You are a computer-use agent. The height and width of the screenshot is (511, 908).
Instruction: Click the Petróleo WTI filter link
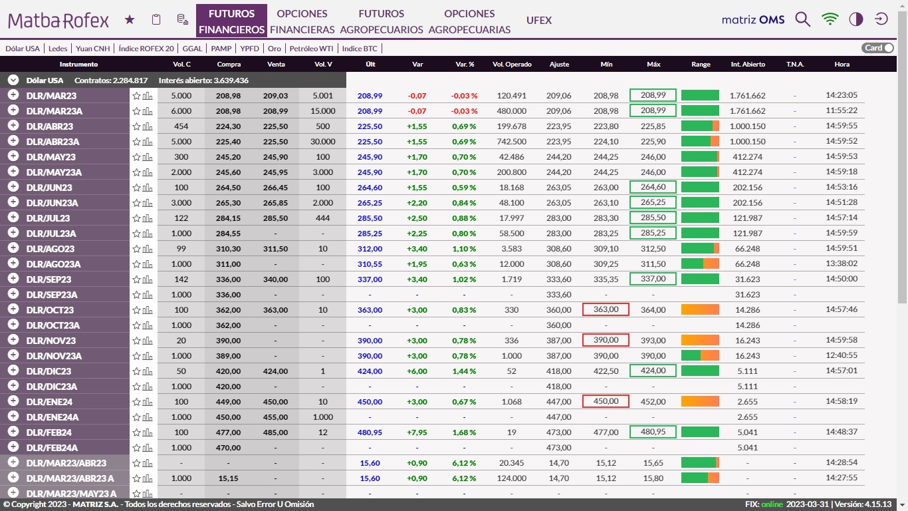(x=311, y=49)
